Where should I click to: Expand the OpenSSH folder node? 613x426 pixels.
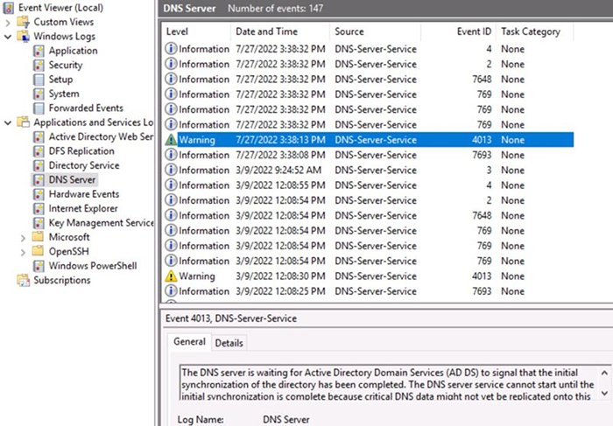coord(23,251)
